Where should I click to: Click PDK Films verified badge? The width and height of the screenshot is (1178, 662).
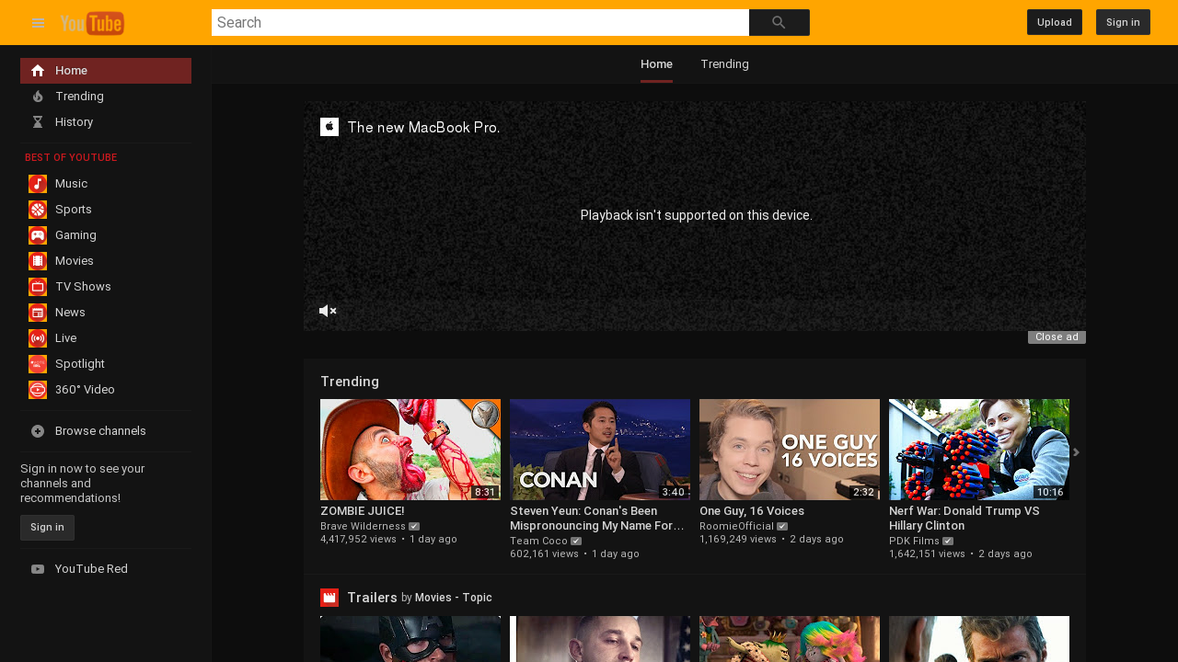coord(948,542)
